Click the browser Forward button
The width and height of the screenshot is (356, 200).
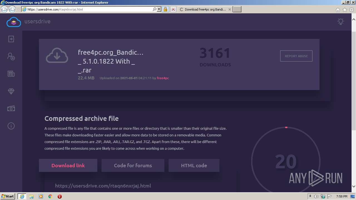(x=12, y=9)
